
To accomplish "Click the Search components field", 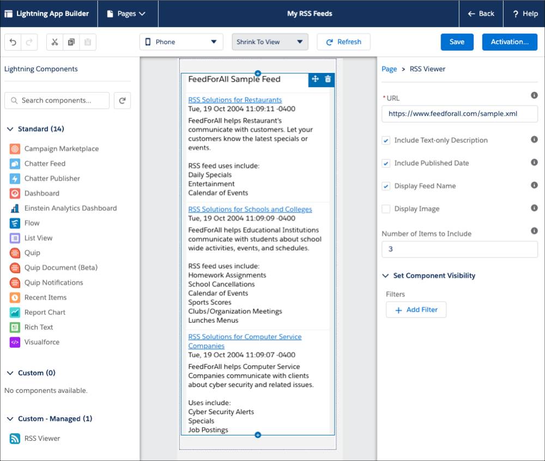I will [57, 100].
